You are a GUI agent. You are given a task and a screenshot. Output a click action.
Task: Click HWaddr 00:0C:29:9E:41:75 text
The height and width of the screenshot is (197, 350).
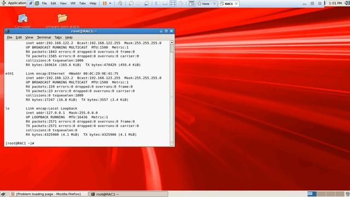(94, 73)
